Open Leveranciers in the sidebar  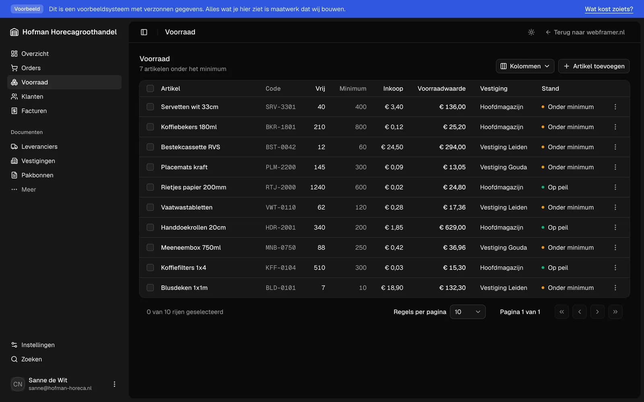coord(64,147)
